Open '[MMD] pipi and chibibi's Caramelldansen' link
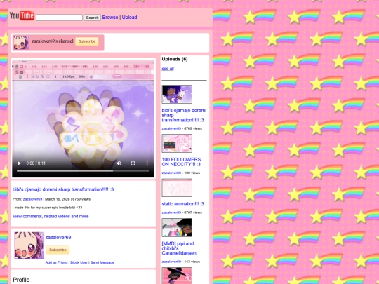Screen dimensions: 379x284 [x=179, y=248]
